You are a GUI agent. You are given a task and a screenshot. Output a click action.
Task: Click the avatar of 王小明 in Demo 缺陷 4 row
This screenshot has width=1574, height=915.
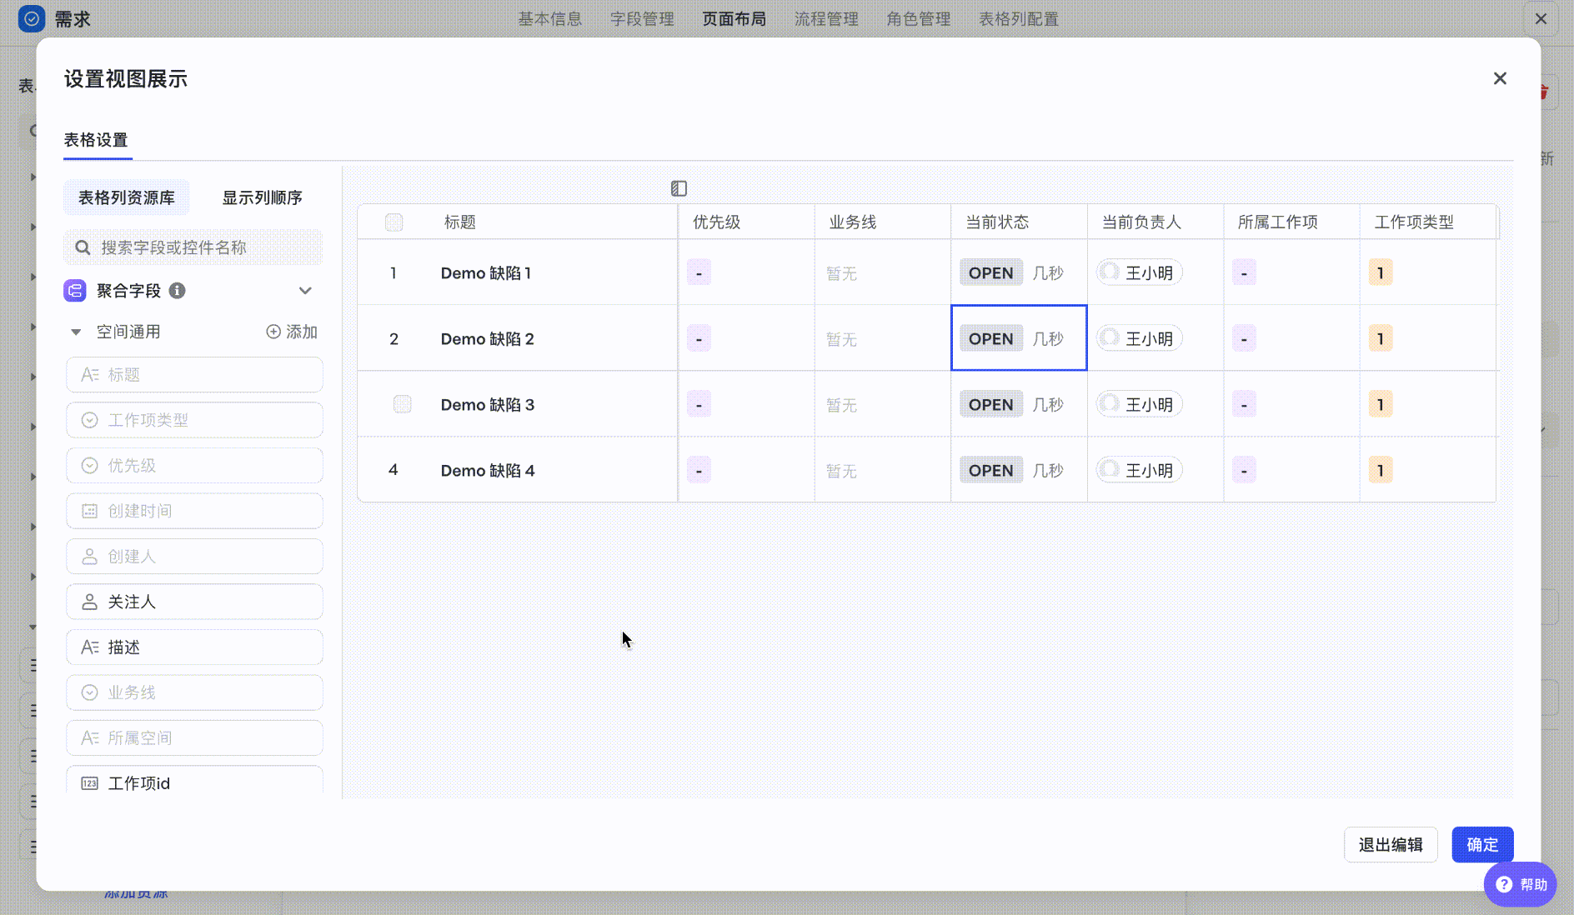(1110, 470)
